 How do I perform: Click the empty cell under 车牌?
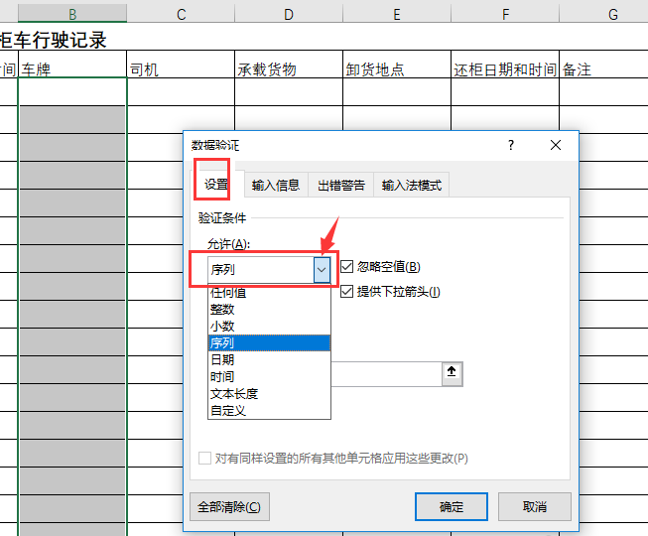(72, 91)
